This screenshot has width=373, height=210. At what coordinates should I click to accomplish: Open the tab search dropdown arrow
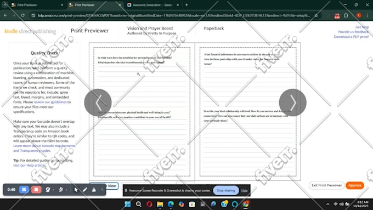[x=5, y=5]
